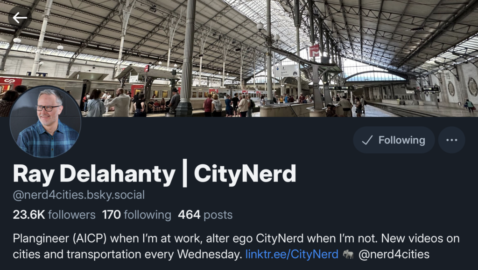Open the 170 following list
Screen dimensions: 478x270
[x=137, y=215]
